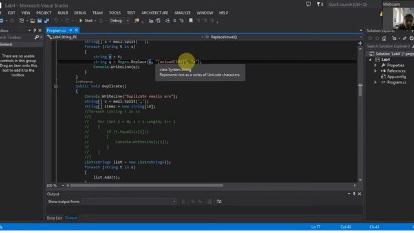Click the Redo arrow in toolbar
The height and width of the screenshot is (233, 414).
(x=67, y=21)
